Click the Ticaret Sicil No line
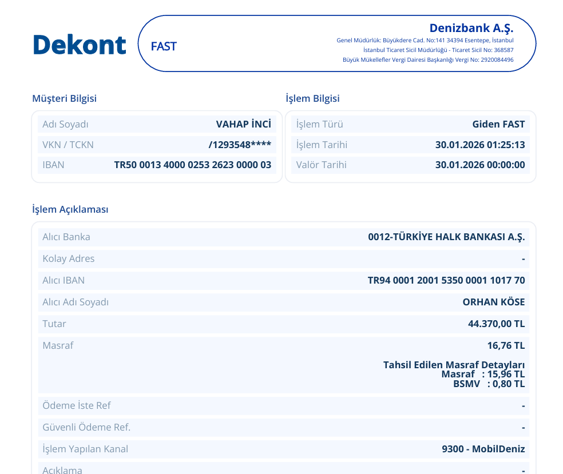 438,50
